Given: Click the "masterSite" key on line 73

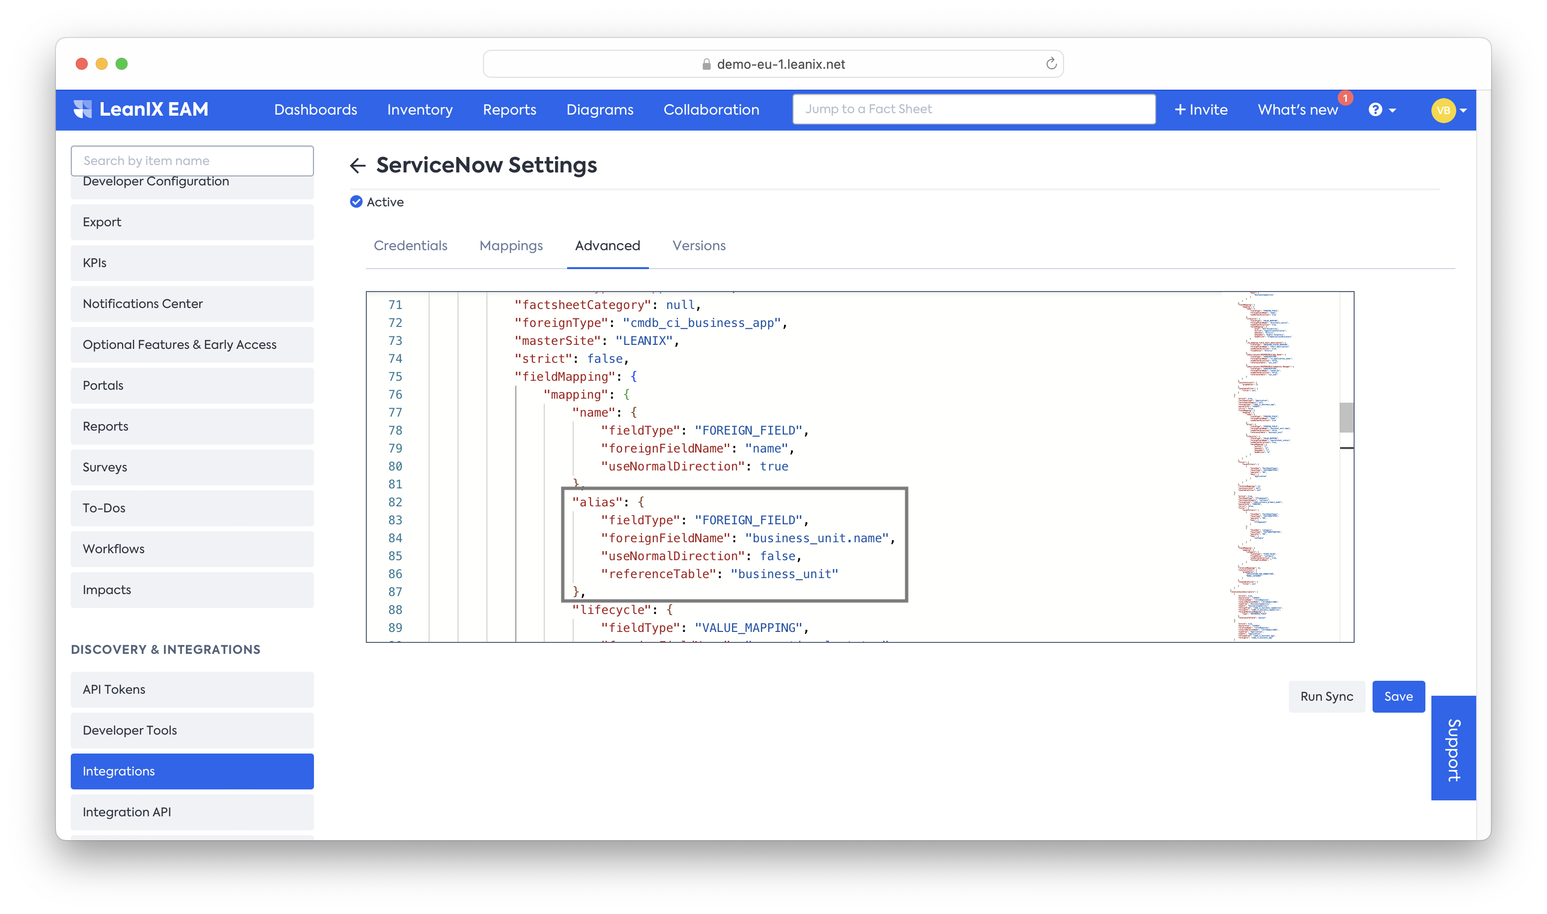Looking at the screenshot, I should (557, 340).
